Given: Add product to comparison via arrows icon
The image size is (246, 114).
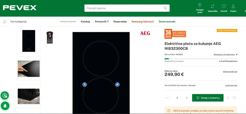Looking at the screenshot, I should [228, 98].
